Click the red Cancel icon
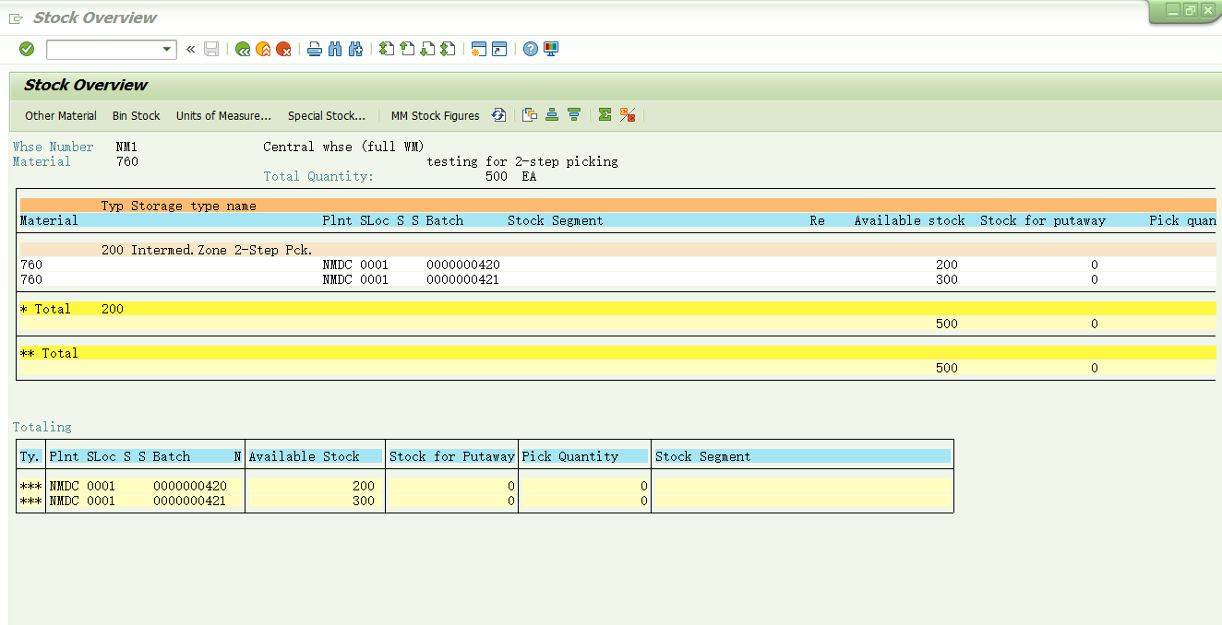Image resolution: width=1222 pixels, height=625 pixels. (283, 49)
